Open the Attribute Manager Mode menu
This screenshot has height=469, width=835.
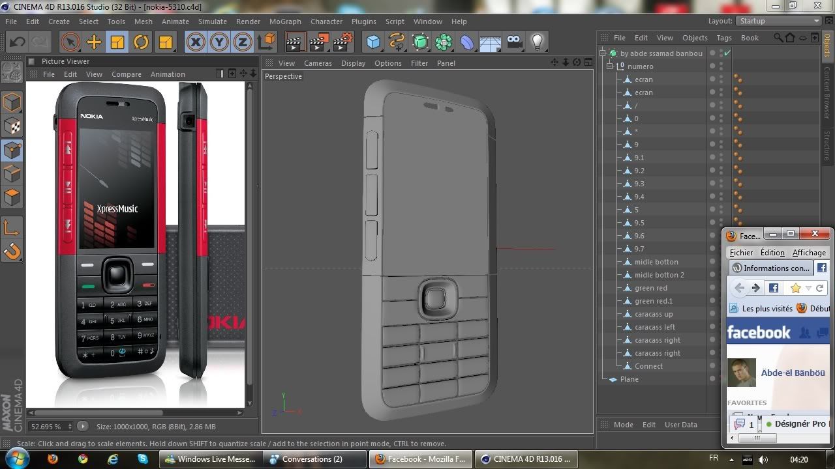click(x=624, y=425)
